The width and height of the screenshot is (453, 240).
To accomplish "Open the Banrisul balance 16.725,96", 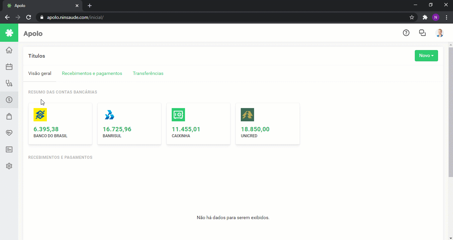I will pos(117,129).
